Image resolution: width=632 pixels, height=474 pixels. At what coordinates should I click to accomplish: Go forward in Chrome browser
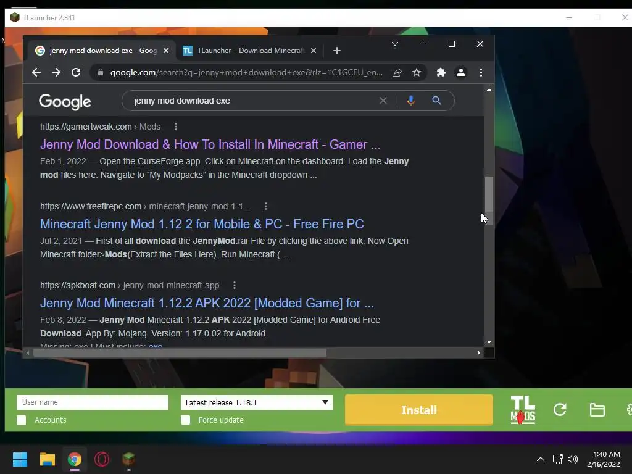(56, 73)
